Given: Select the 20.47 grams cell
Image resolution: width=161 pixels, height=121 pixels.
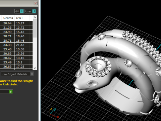Looking at the screenshot, I should (8, 58).
